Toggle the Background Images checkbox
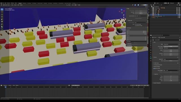The image size is (181, 102). tap(154, 65)
